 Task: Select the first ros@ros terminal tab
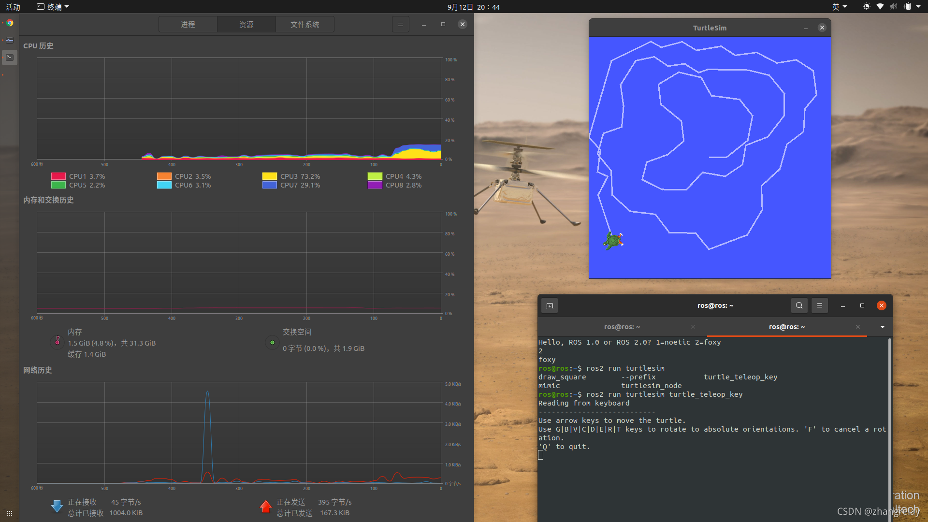(x=622, y=327)
